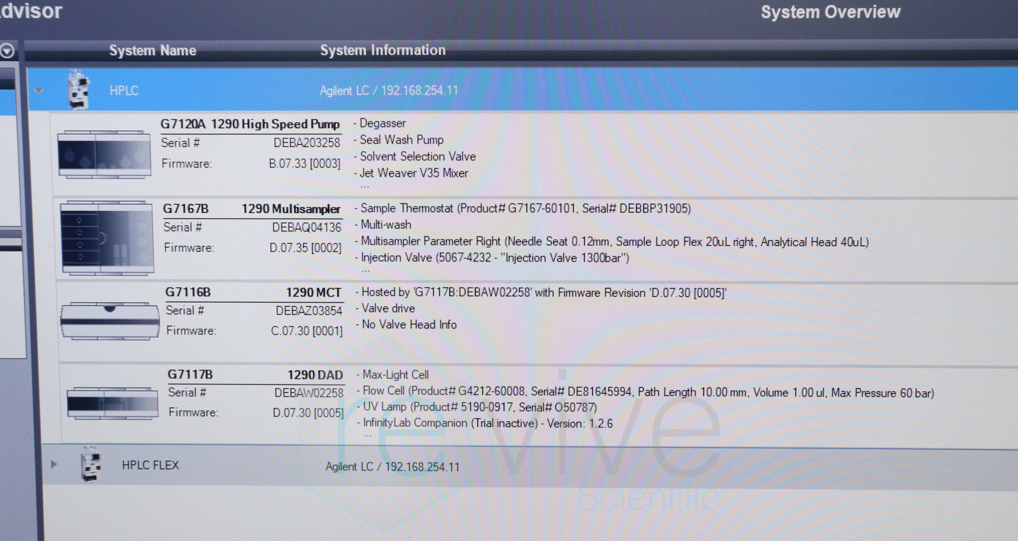Click the InfinityLab Companion version line
This screenshot has height=541, width=1018.
coord(485,423)
